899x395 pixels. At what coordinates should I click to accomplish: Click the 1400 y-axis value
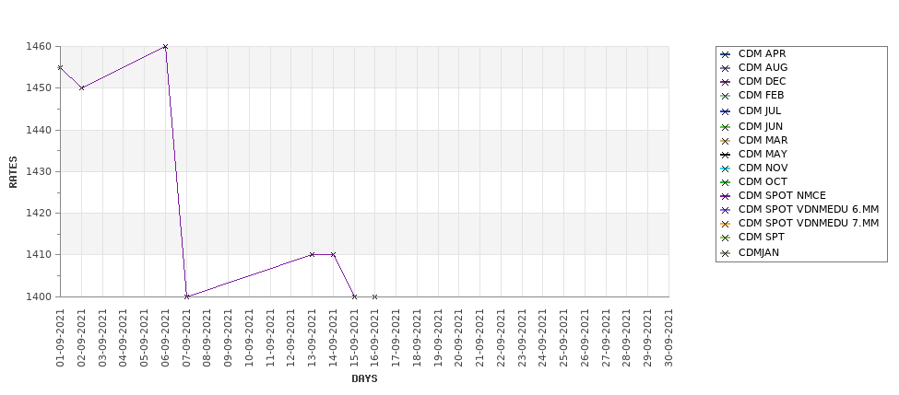coord(39,296)
